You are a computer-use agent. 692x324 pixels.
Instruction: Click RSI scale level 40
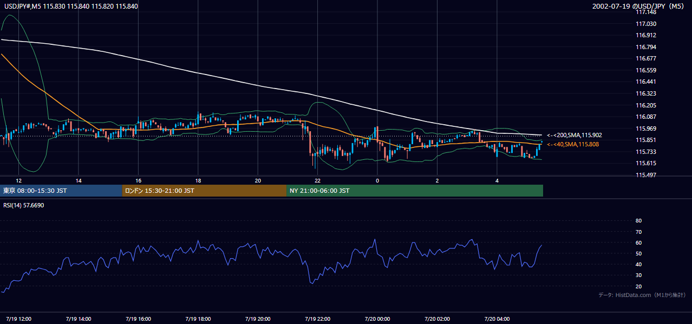pyautogui.click(x=638, y=264)
